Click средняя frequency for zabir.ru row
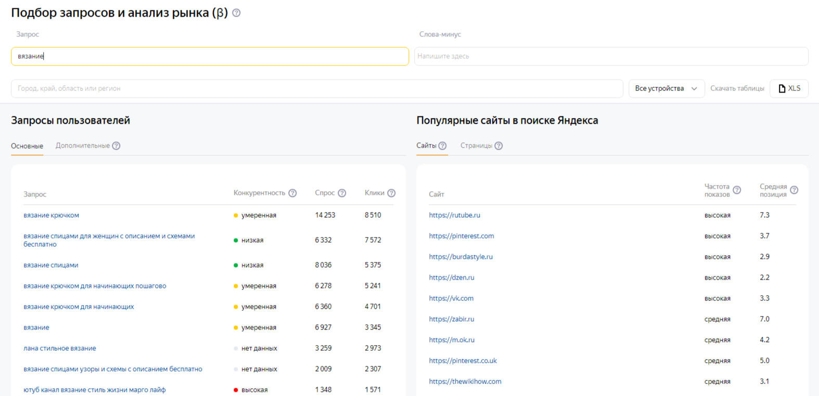The height and width of the screenshot is (396, 819). pos(718,319)
